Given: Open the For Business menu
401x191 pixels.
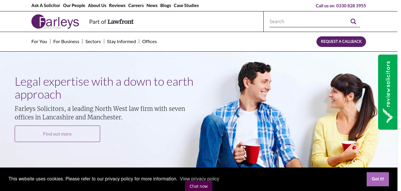Looking at the screenshot, I should click(66, 41).
